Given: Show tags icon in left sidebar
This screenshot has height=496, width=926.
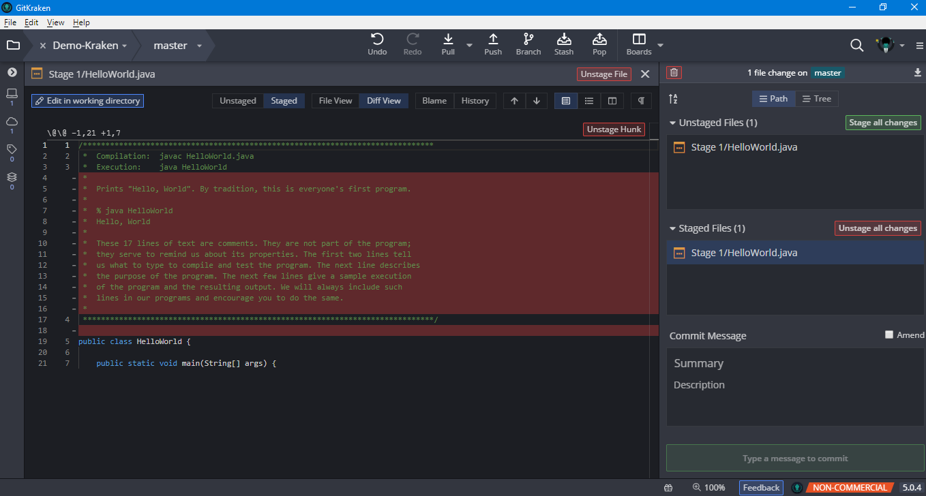Looking at the screenshot, I should tap(12, 149).
